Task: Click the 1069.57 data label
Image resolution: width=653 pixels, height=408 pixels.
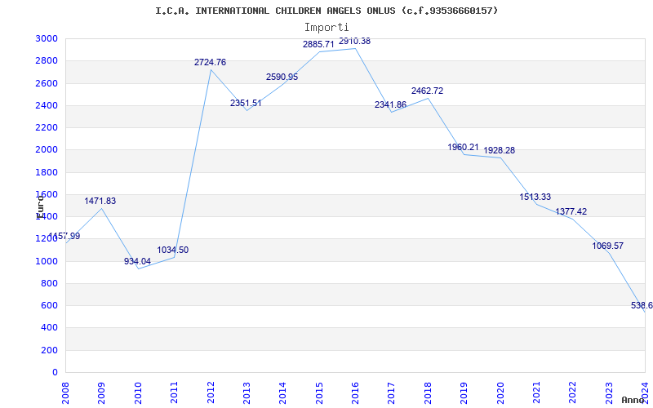Action: pos(607,246)
